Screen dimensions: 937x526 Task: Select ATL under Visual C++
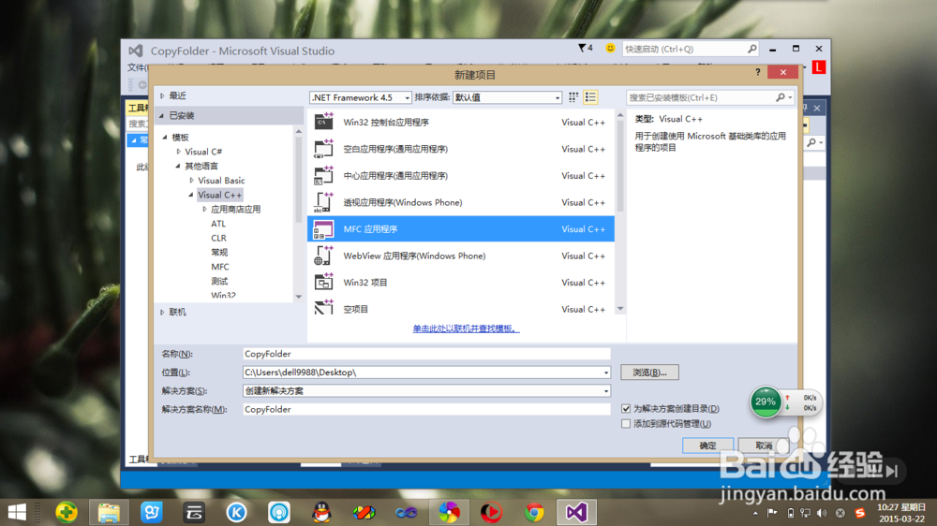(218, 224)
